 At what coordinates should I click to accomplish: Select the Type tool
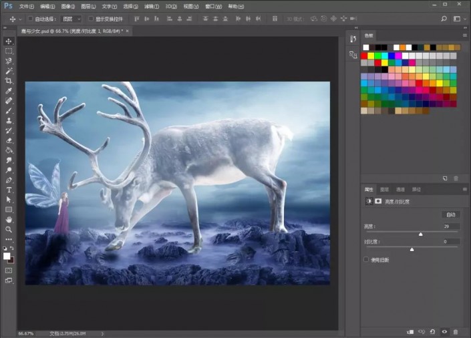pyautogui.click(x=9, y=190)
